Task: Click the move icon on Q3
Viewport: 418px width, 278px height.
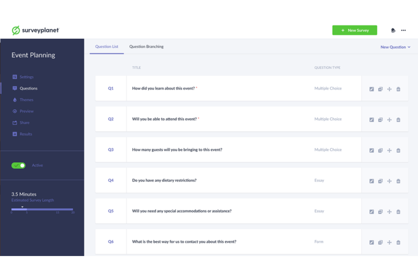Action: click(389, 150)
